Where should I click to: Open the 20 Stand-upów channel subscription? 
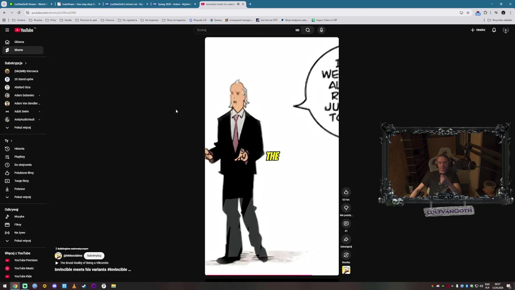(x=23, y=79)
